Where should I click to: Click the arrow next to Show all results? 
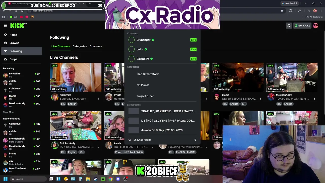[195, 140]
